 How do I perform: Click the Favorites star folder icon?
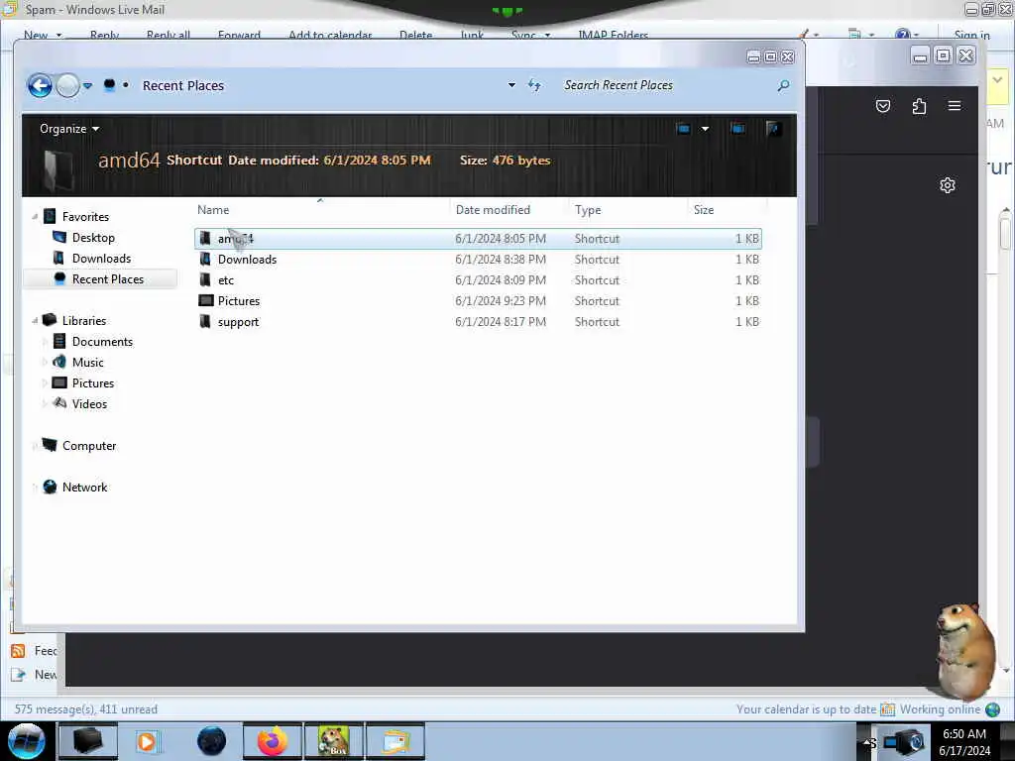(50, 217)
